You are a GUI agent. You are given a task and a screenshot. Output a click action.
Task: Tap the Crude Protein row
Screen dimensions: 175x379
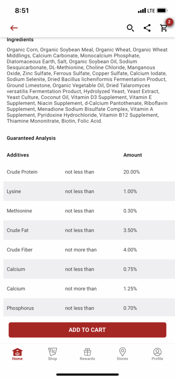pyautogui.click(x=87, y=172)
